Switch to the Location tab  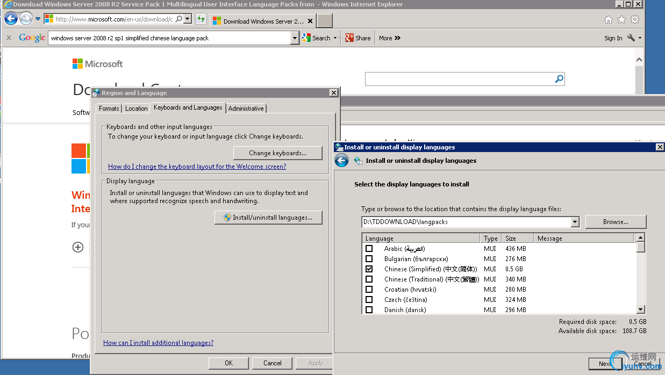(136, 109)
